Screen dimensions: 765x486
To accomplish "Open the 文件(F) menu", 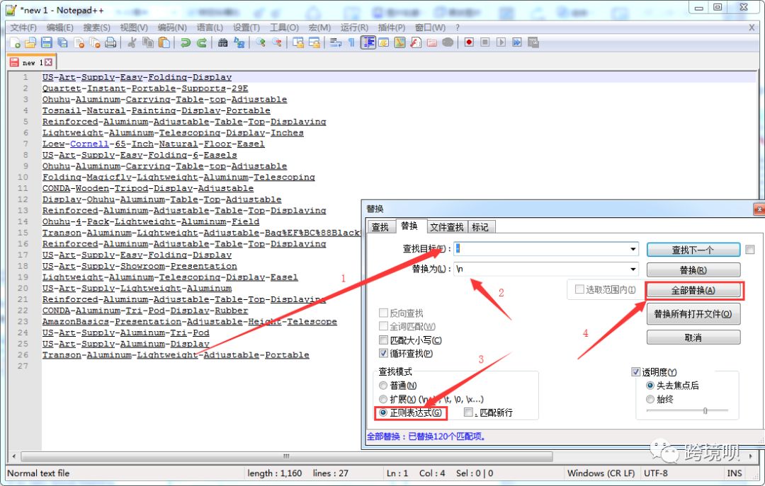I will (23, 28).
